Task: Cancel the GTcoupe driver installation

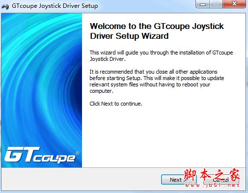Action: point(220,180)
